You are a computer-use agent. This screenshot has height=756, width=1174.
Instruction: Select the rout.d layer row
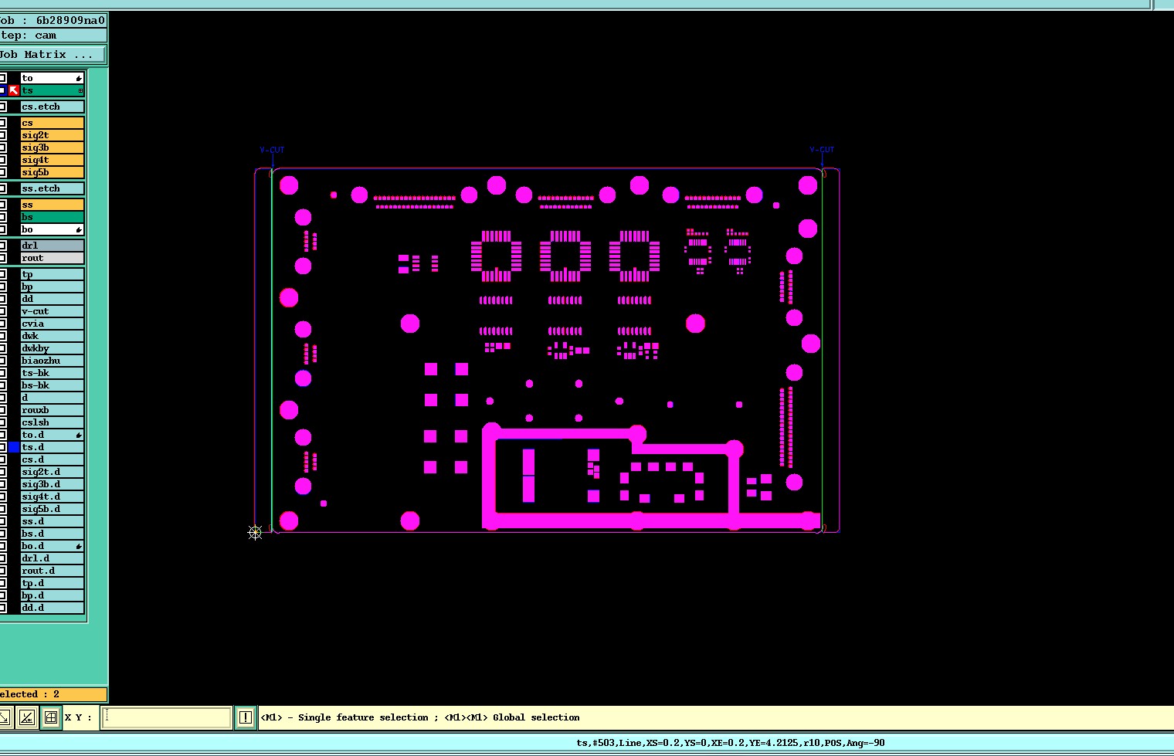[52, 571]
